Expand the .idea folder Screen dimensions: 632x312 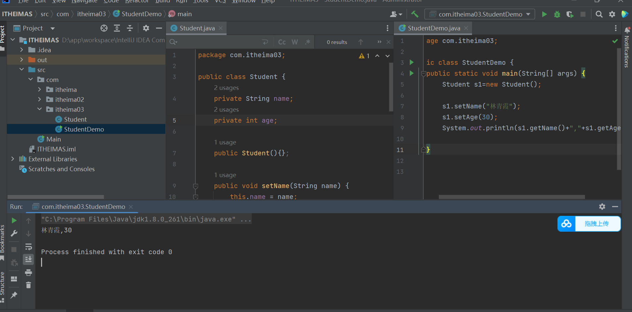(22, 50)
